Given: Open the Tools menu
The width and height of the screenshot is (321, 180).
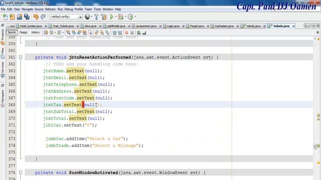Looking at the screenshot, I should 97,9.
